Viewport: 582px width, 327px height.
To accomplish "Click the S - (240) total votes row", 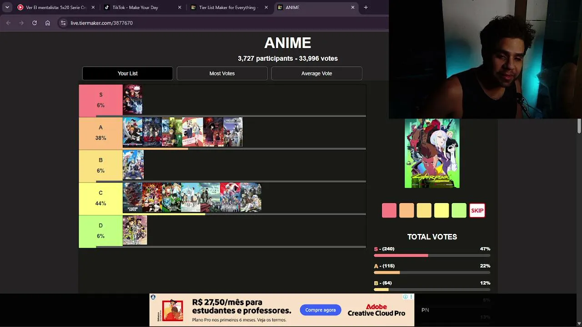I will tap(432, 252).
